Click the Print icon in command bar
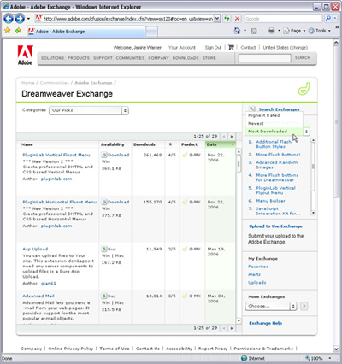 point(271,31)
